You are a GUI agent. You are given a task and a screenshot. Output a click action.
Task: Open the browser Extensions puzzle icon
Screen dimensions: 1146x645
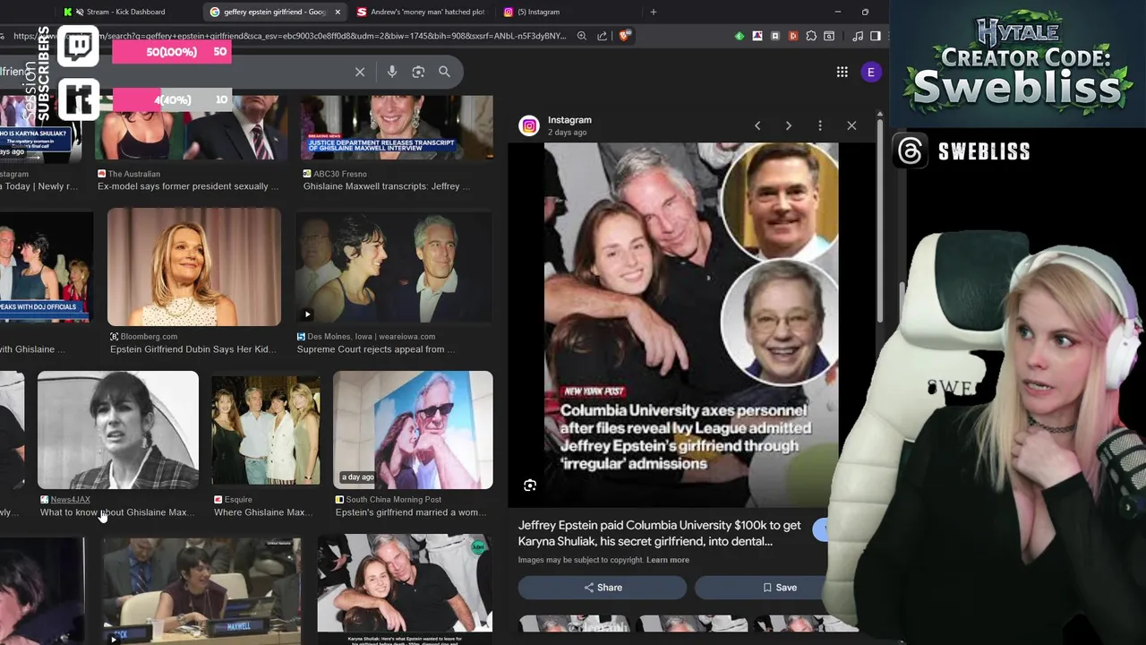tap(811, 36)
